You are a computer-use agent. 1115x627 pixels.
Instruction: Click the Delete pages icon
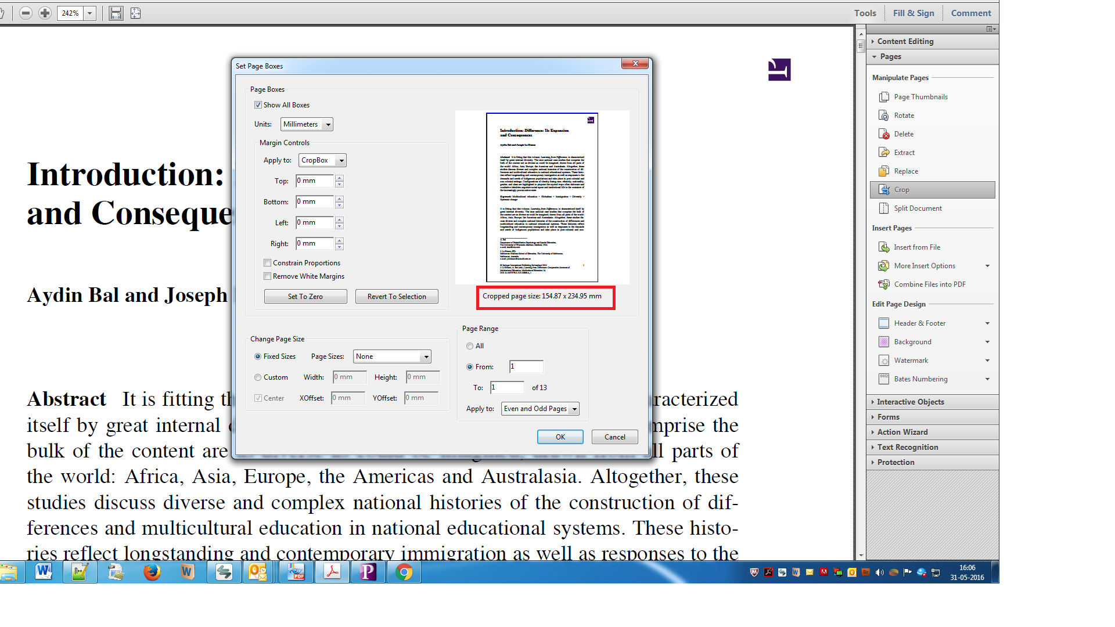pyautogui.click(x=884, y=134)
